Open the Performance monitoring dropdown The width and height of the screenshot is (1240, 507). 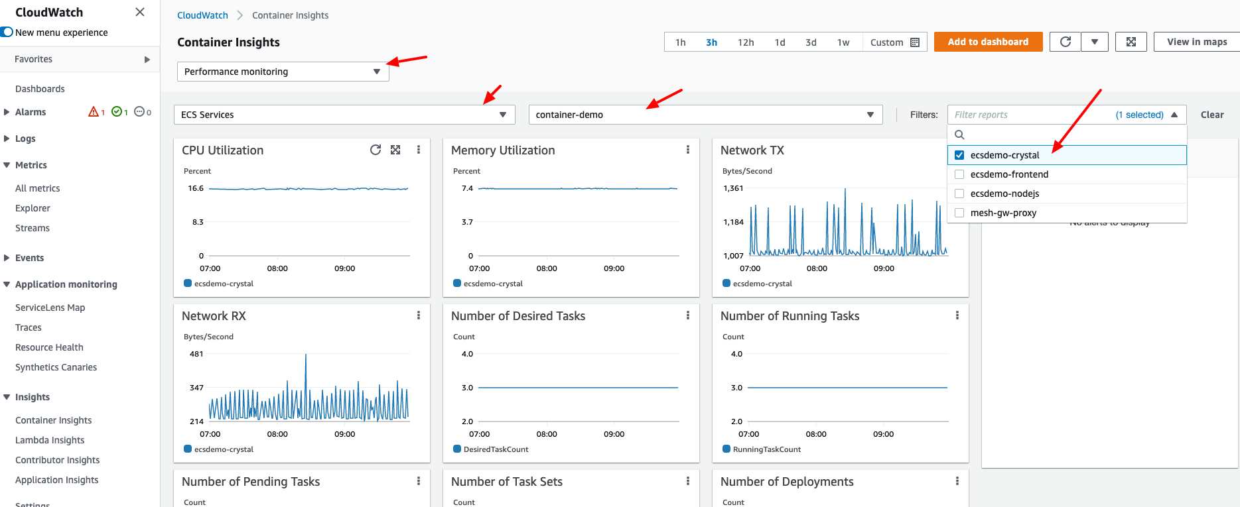coord(283,72)
